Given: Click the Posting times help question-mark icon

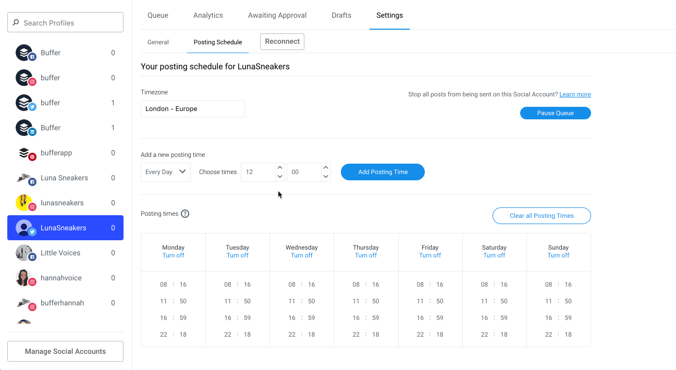Looking at the screenshot, I should [x=185, y=214].
